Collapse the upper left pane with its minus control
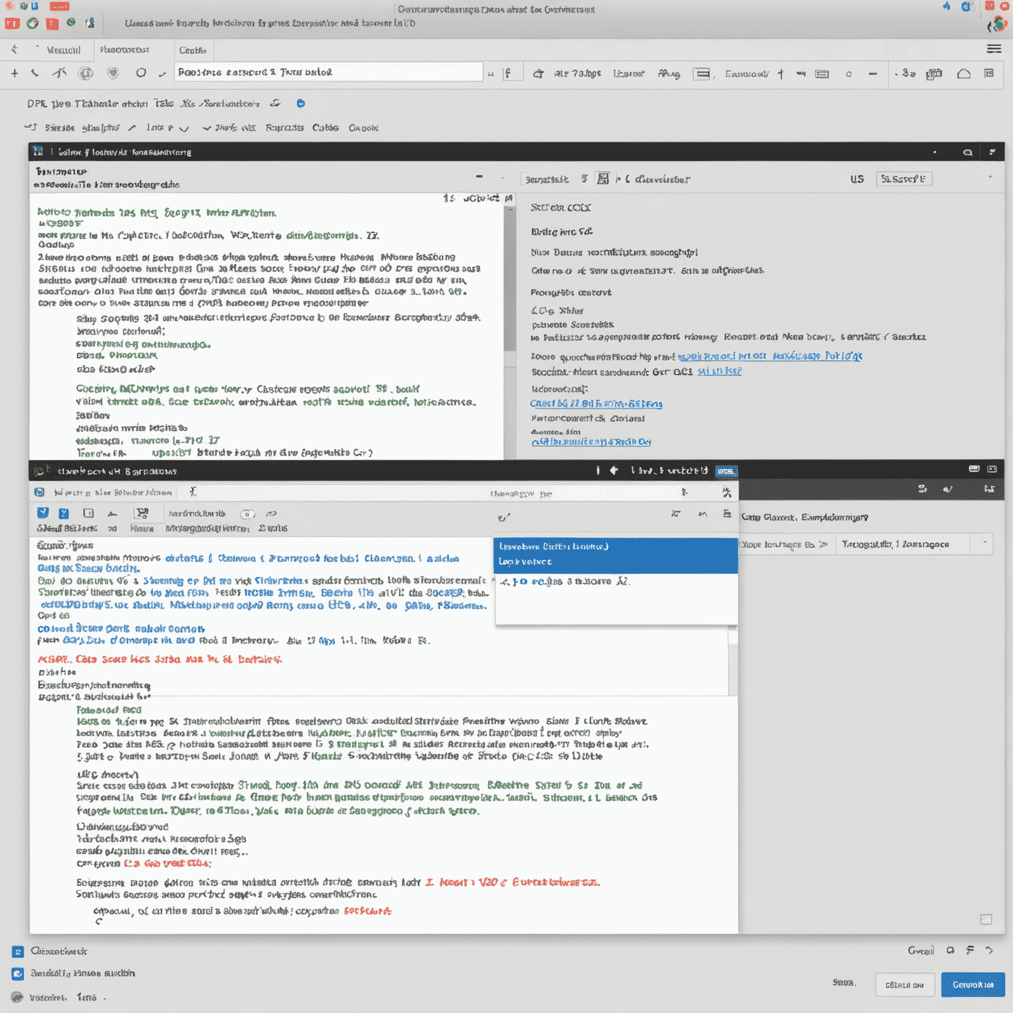 click(479, 177)
